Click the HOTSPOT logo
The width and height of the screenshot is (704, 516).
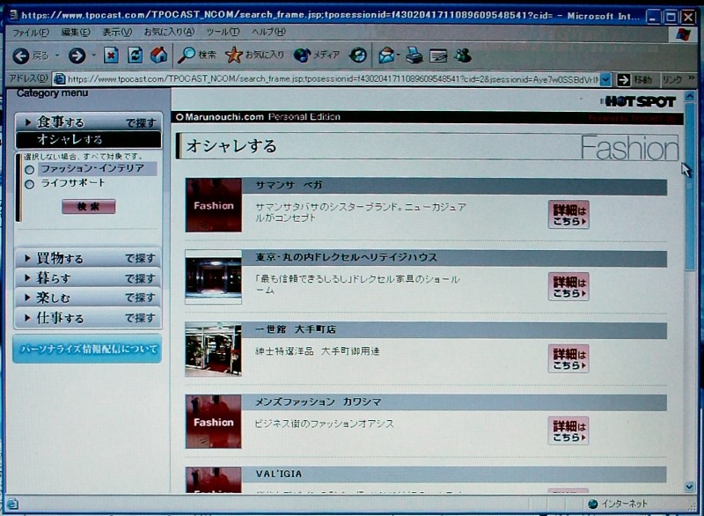[637, 102]
